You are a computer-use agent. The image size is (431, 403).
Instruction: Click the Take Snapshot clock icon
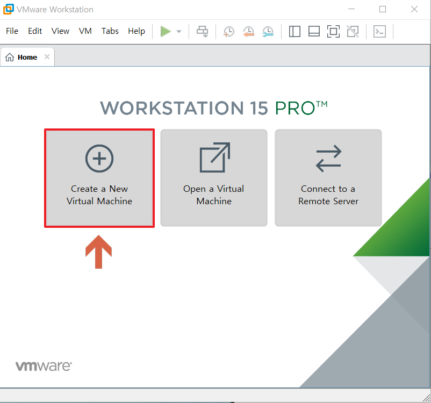click(x=228, y=31)
